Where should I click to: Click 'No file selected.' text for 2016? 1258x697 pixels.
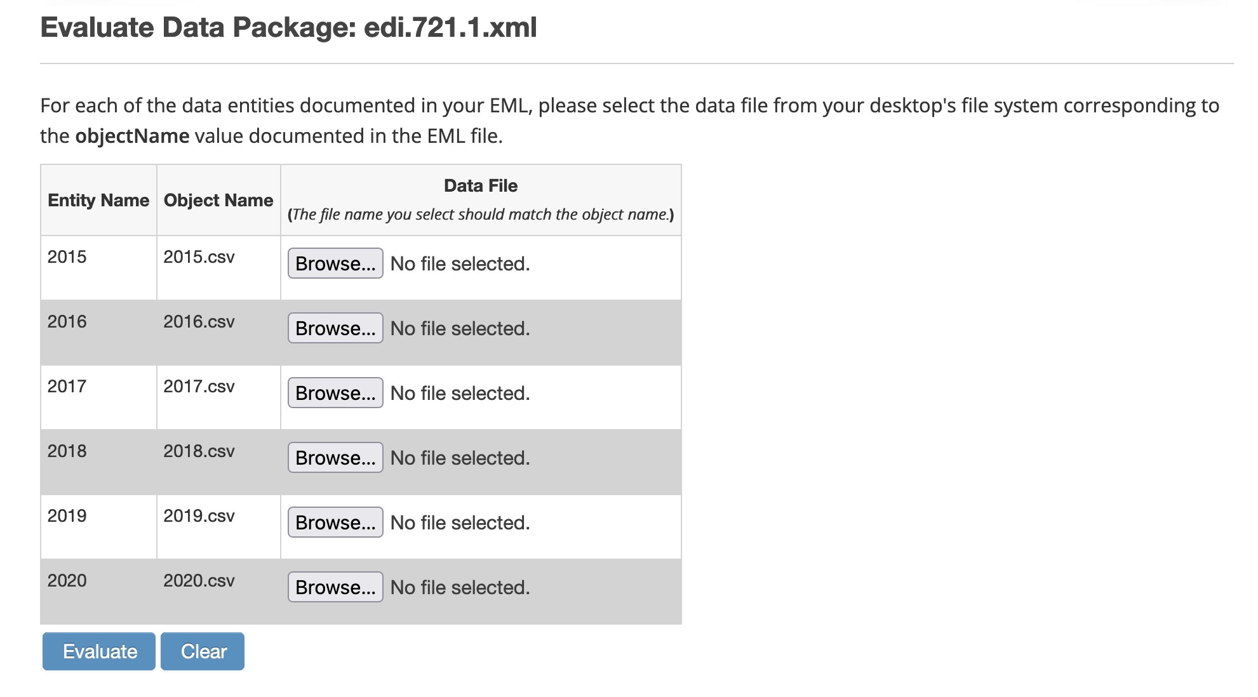tap(460, 329)
